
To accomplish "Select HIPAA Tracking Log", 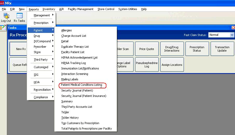I will [x=86, y=63].
